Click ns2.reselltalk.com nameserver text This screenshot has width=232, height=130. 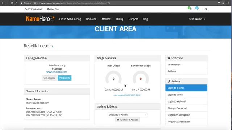pos(44,115)
